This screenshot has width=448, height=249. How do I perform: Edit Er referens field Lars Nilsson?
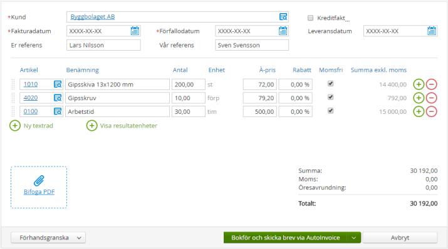pyautogui.click(x=103, y=45)
